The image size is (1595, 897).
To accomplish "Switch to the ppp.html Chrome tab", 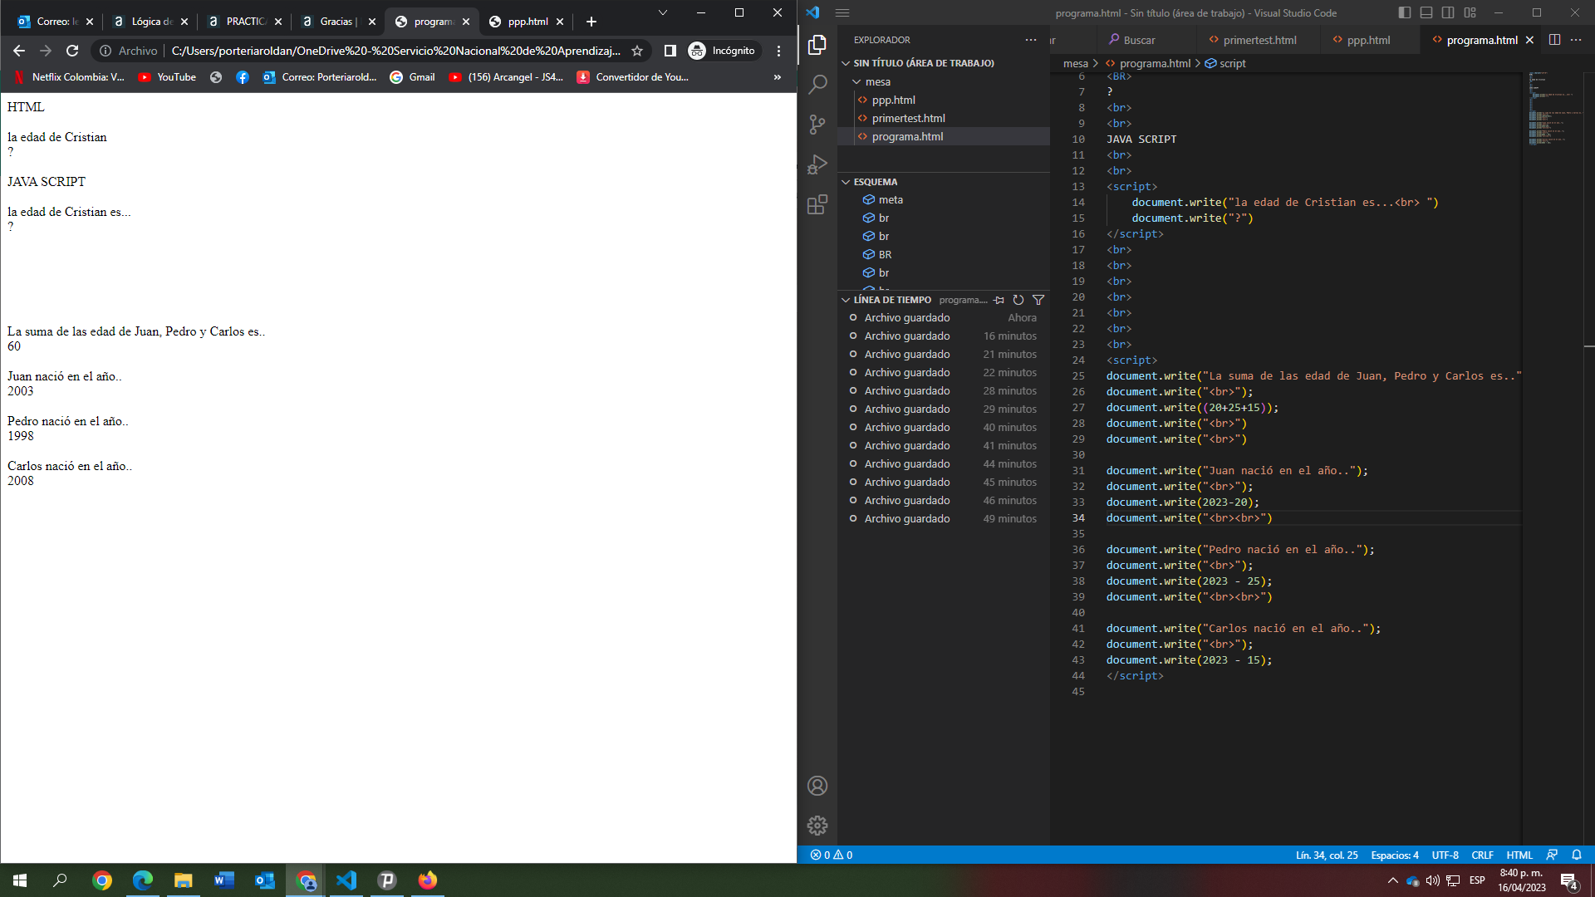I will pyautogui.click(x=527, y=22).
